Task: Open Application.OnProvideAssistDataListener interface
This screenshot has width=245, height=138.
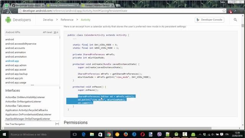Action: click(28, 115)
